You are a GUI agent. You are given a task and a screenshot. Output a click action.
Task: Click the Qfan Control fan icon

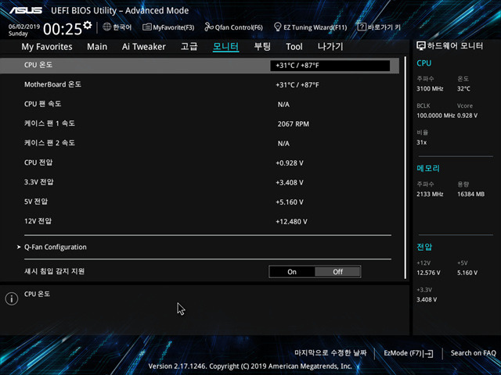coord(209,27)
